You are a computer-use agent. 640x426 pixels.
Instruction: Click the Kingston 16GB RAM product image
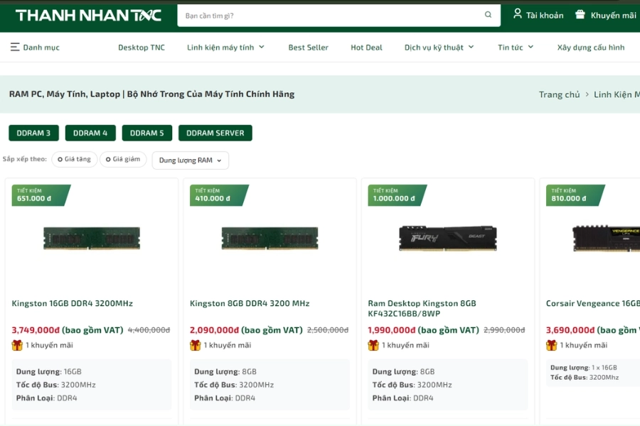[x=92, y=238]
